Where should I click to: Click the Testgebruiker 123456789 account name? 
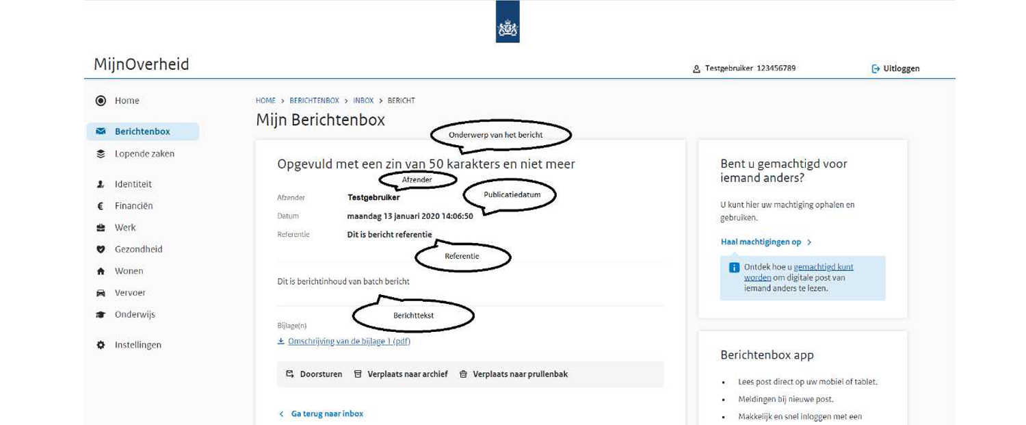750,68
